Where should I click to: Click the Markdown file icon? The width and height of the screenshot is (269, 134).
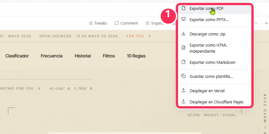[x=183, y=62]
